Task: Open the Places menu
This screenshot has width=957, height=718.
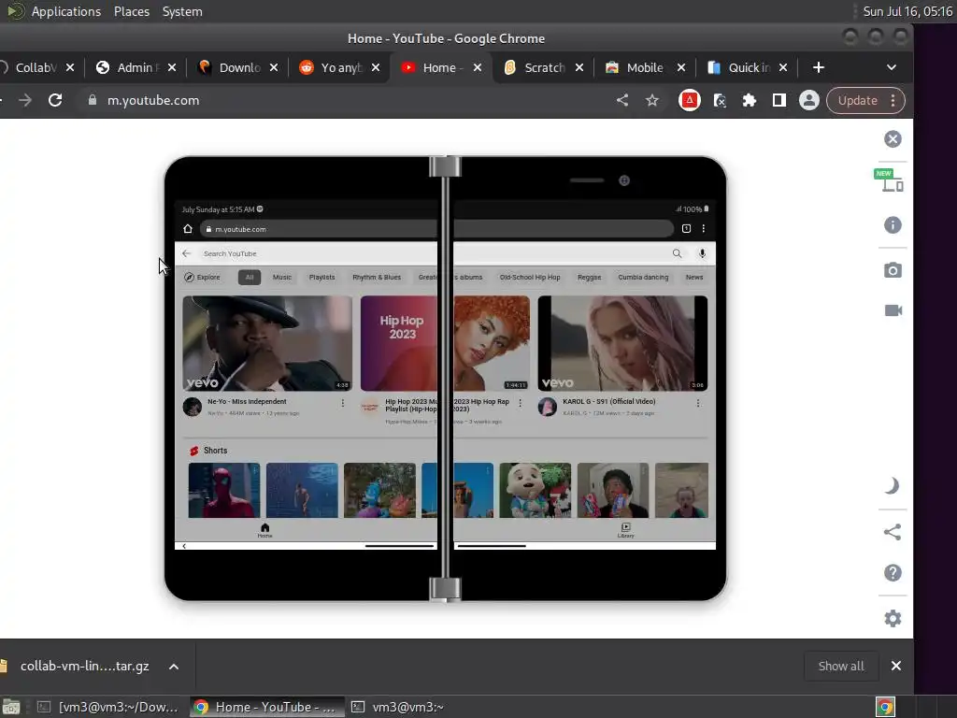Action: tap(131, 11)
